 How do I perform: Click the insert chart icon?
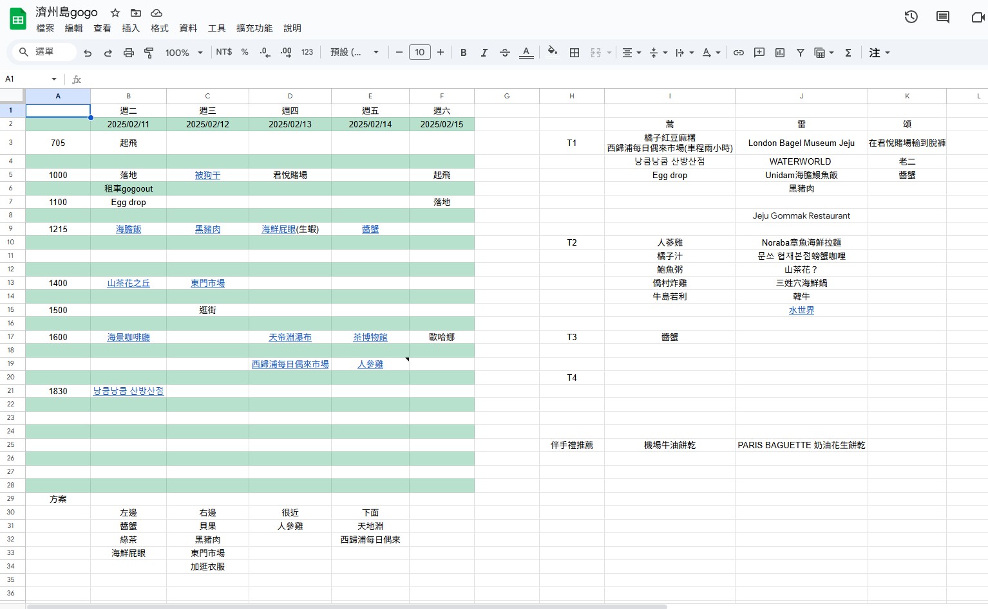[780, 53]
